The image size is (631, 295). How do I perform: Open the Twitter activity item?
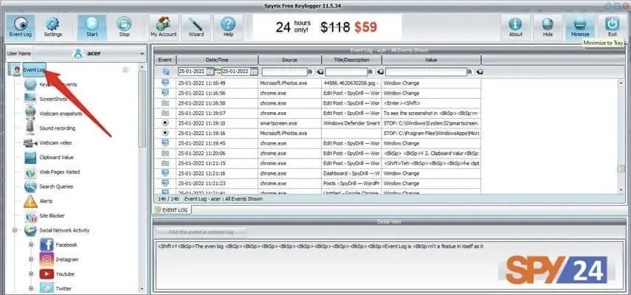pyautogui.click(x=56, y=288)
